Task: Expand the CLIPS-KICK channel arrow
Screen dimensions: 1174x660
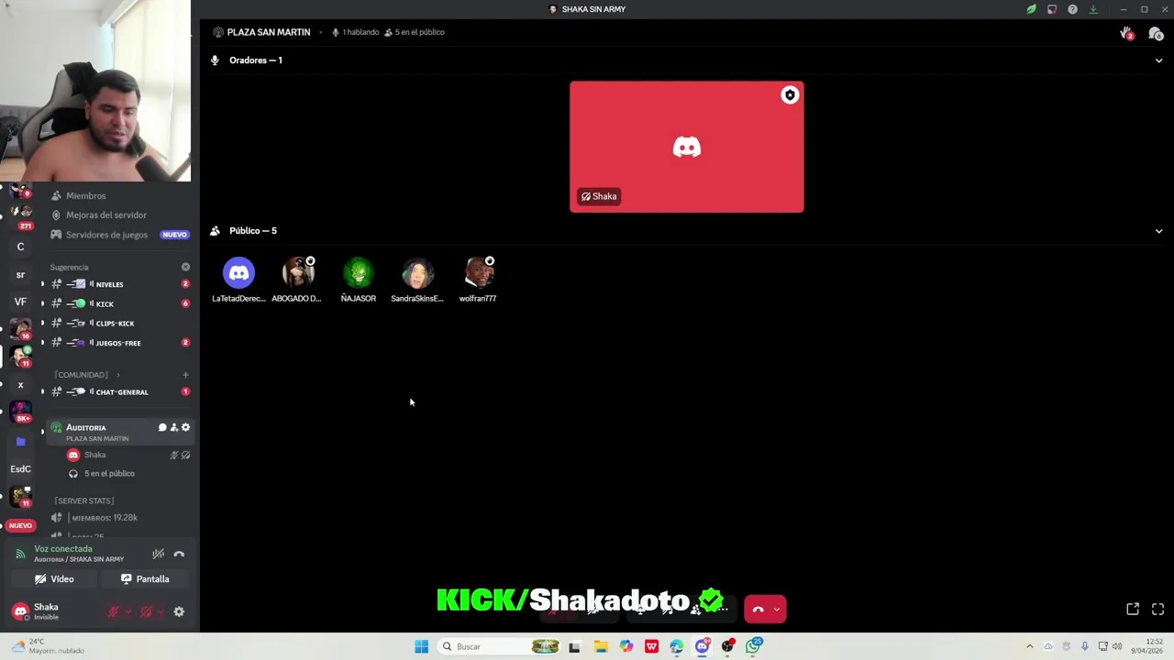Action: tap(42, 323)
